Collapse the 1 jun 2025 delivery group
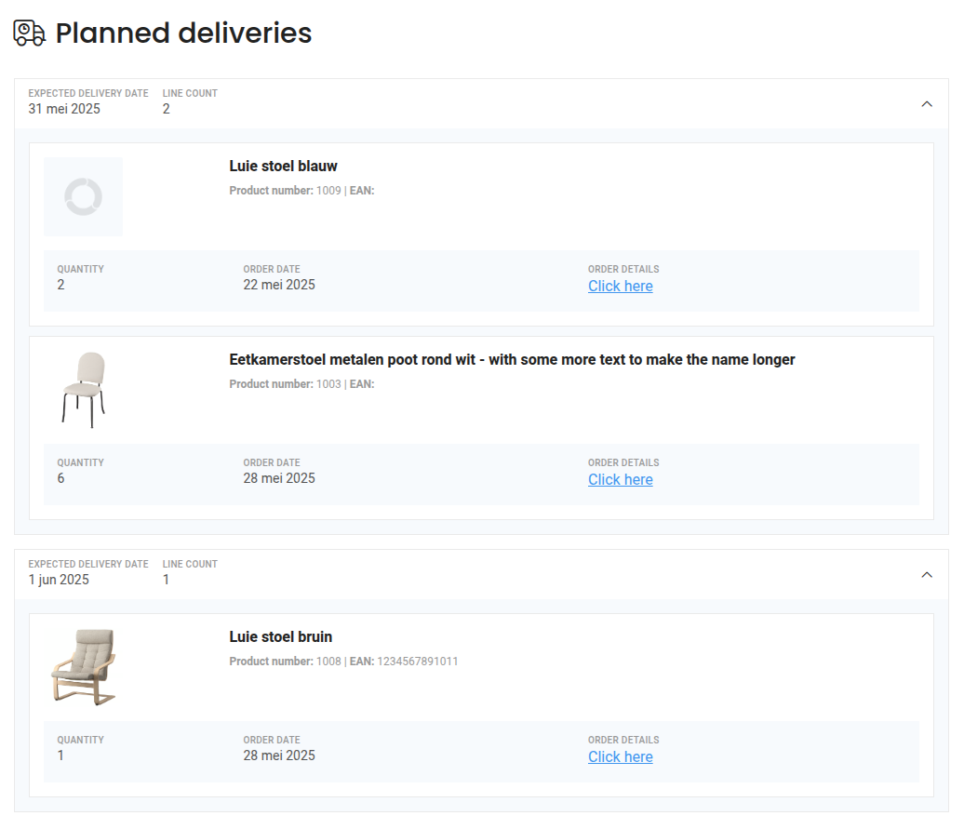 [926, 575]
